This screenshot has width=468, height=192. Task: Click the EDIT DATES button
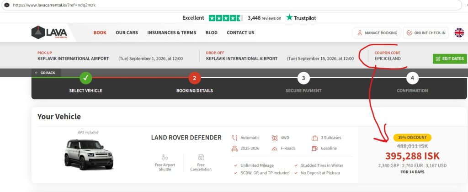450,59
